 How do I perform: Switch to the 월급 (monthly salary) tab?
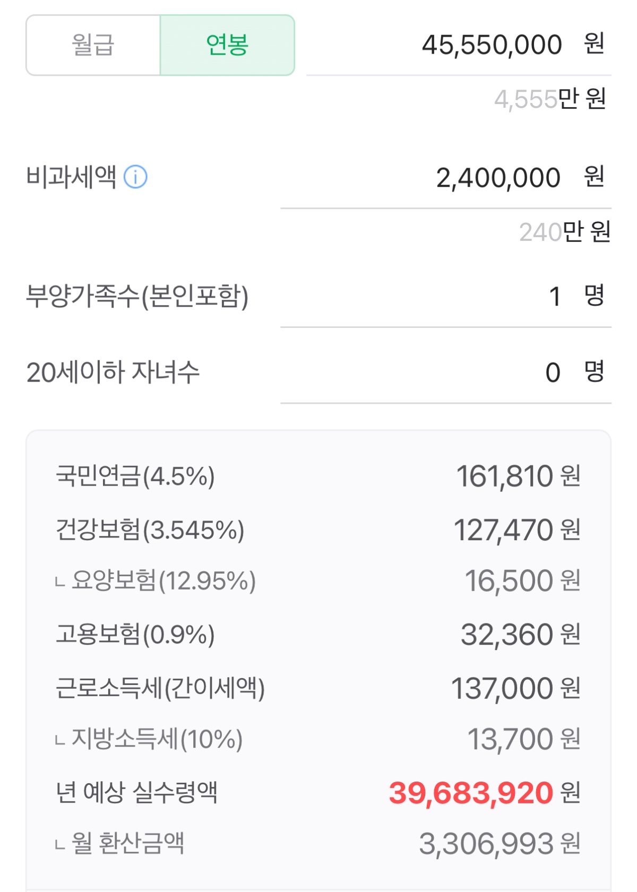(93, 45)
